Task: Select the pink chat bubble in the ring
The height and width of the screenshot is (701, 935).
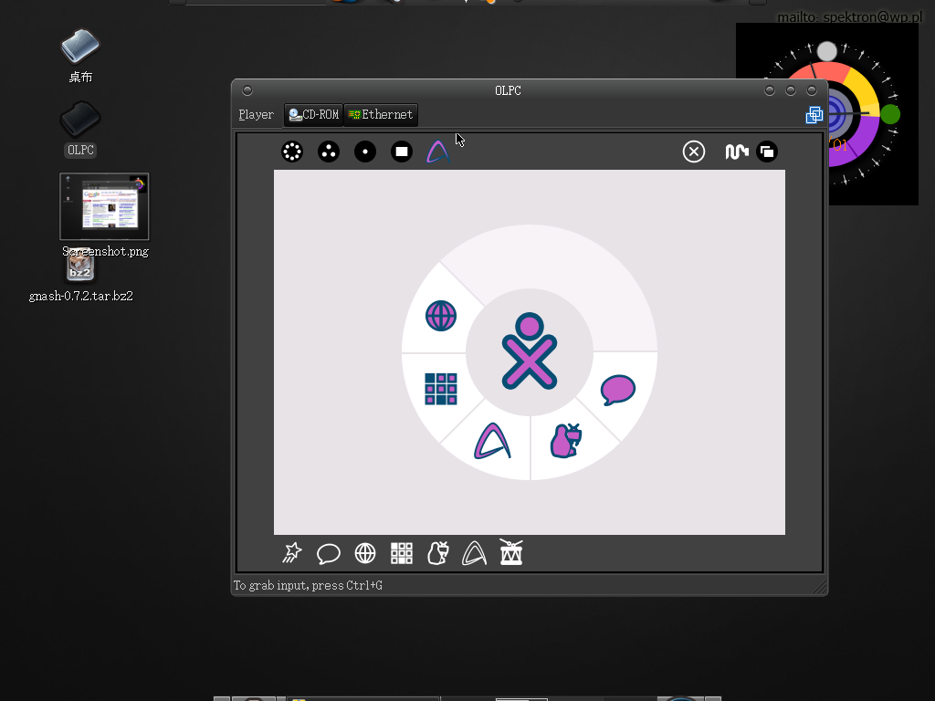Action: 617,390
